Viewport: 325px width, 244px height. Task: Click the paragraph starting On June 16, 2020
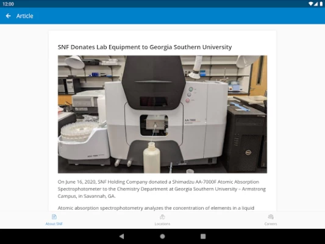click(x=162, y=189)
